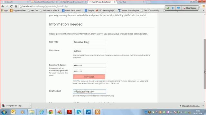Open Internet Explorer taskbar icon
This screenshot has height=115, width=206.
[x=42, y=112]
